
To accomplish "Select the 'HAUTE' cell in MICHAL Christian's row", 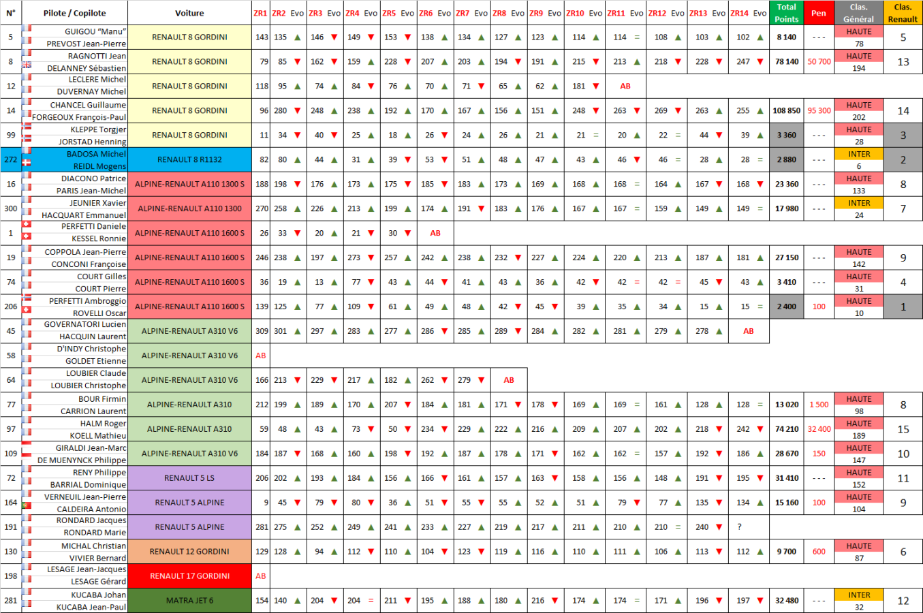I will (858, 546).
